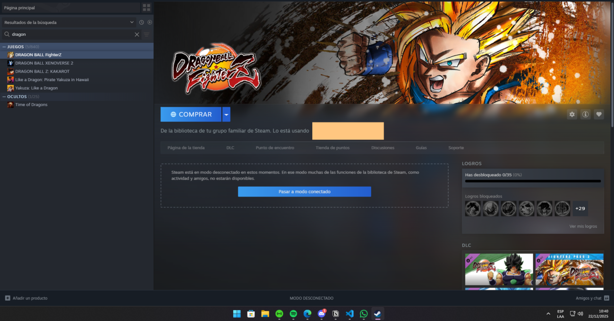Show game info with the info icon
This screenshot has height=321, width=614.
click(x=585, y=114)
